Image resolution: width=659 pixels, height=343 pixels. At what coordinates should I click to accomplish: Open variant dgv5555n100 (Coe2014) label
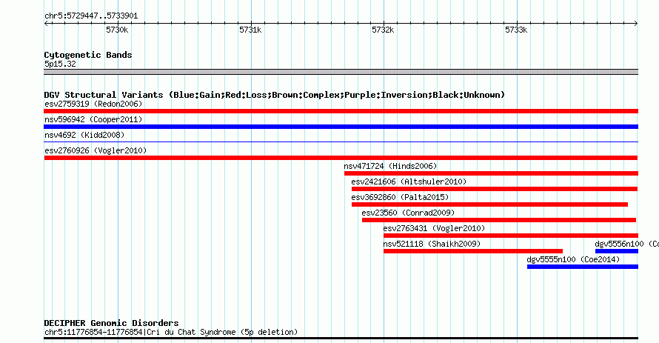point(573,259)
